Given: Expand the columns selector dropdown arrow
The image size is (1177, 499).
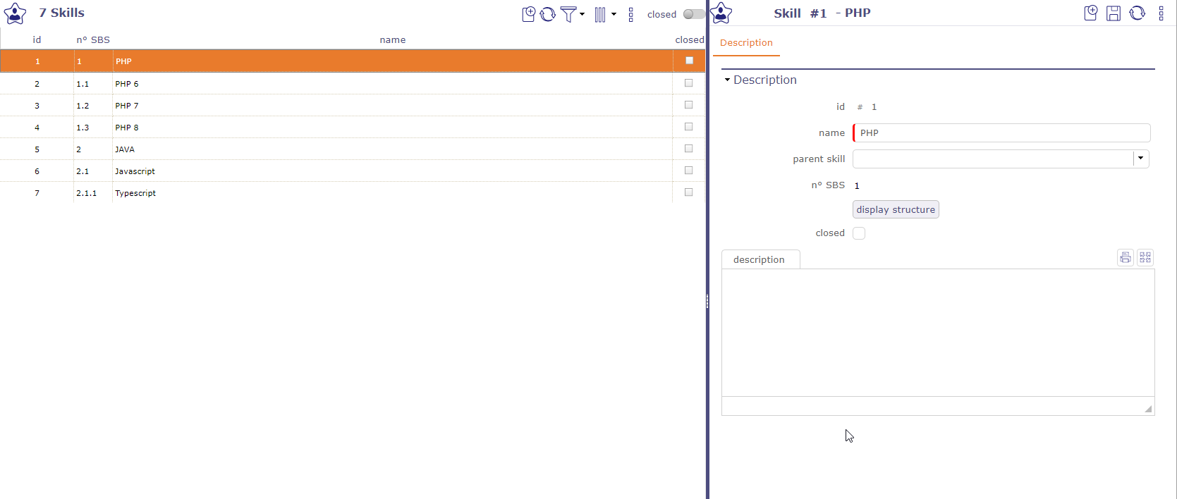Looking at the screenshot, I should tap(614, 14).
